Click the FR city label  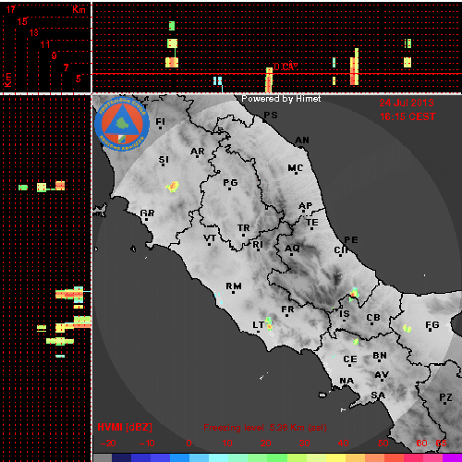coord(287,309)
